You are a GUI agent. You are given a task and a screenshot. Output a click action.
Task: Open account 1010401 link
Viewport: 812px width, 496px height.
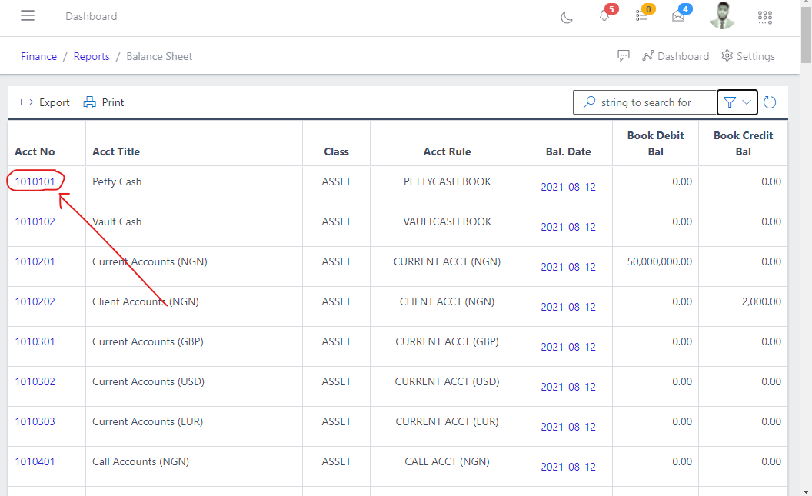coord(35,461)
